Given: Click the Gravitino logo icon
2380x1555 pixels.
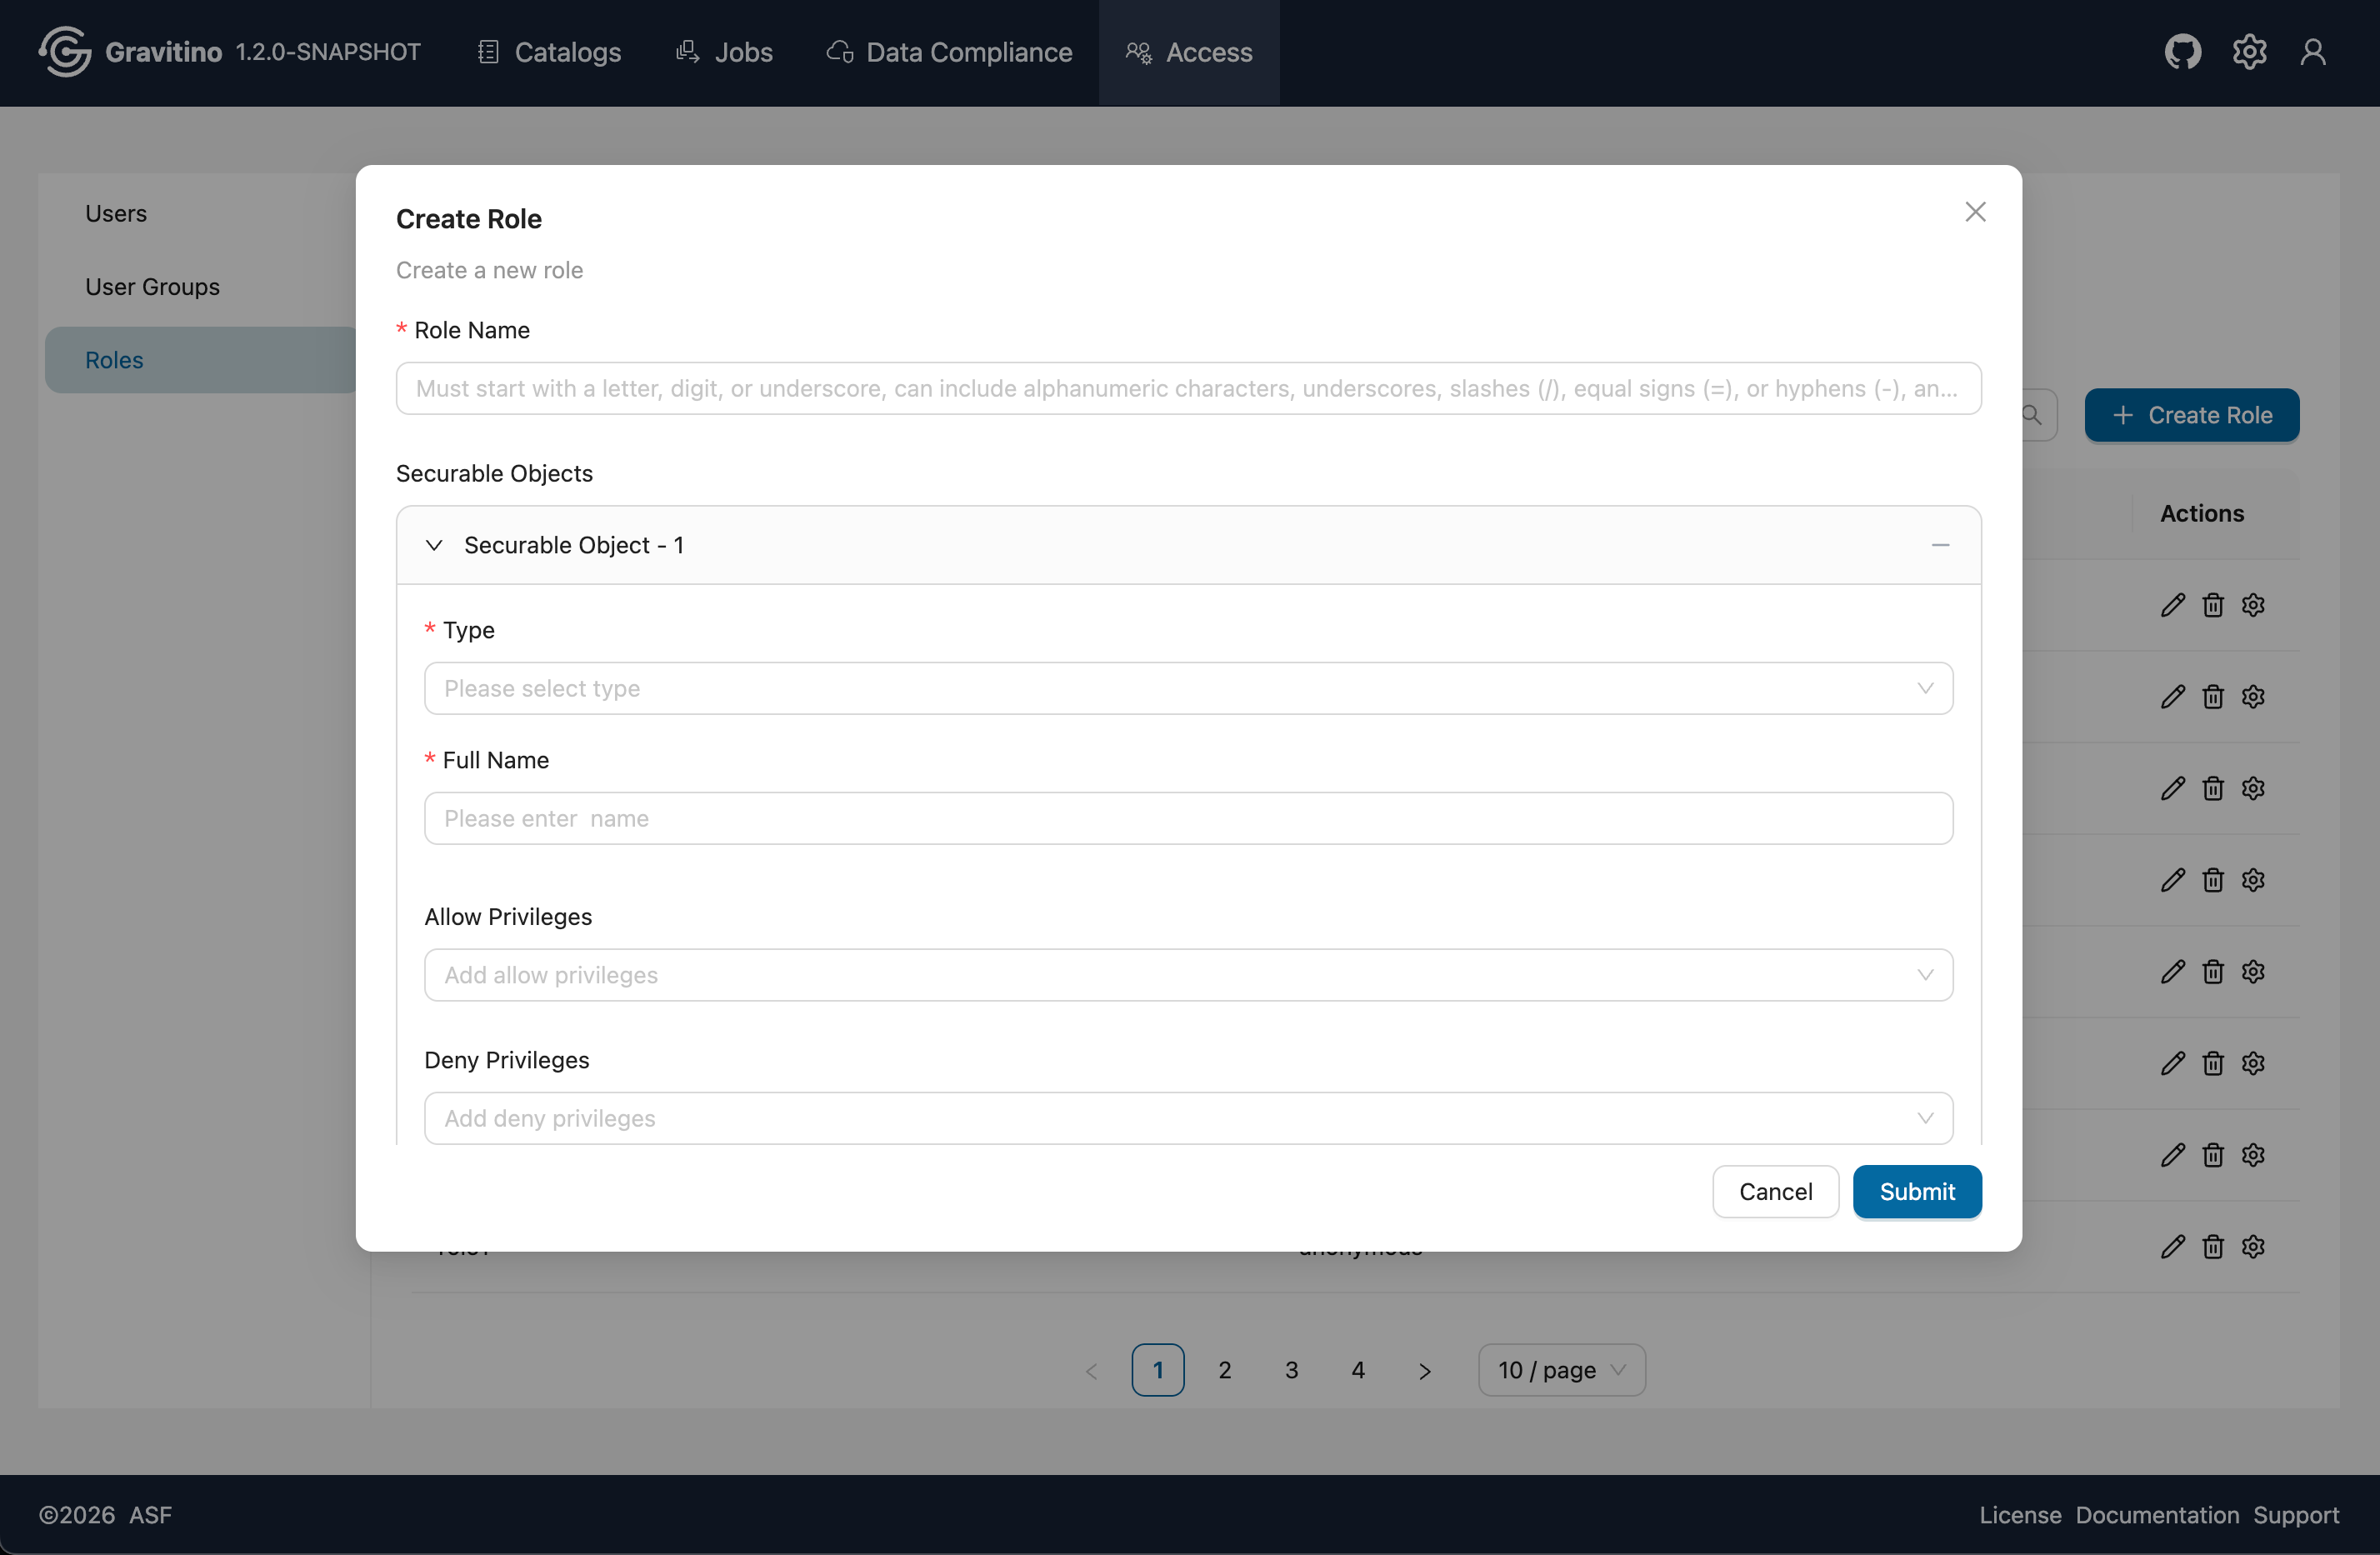Looking at the screenshot, I should (x=65, y=52).
